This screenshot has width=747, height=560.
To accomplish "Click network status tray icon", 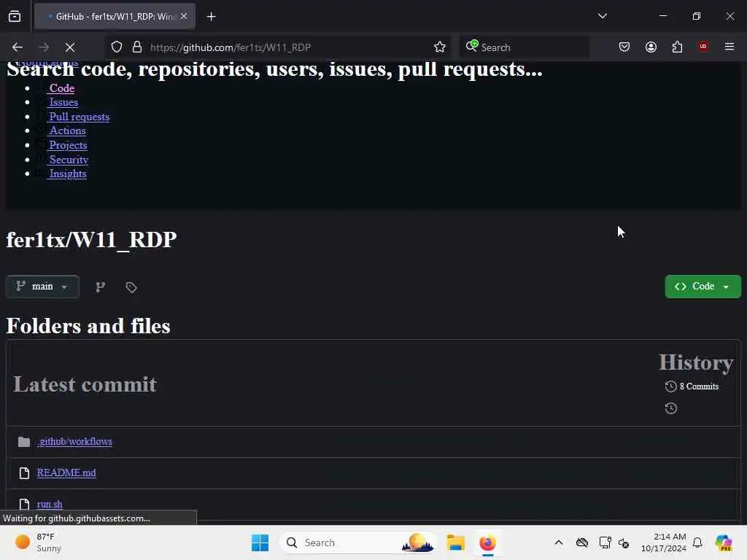I will (x=605, y=542).
